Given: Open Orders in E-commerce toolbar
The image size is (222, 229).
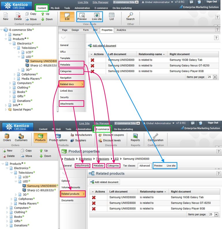Looking at the screenshot, I should click(7, 138).
